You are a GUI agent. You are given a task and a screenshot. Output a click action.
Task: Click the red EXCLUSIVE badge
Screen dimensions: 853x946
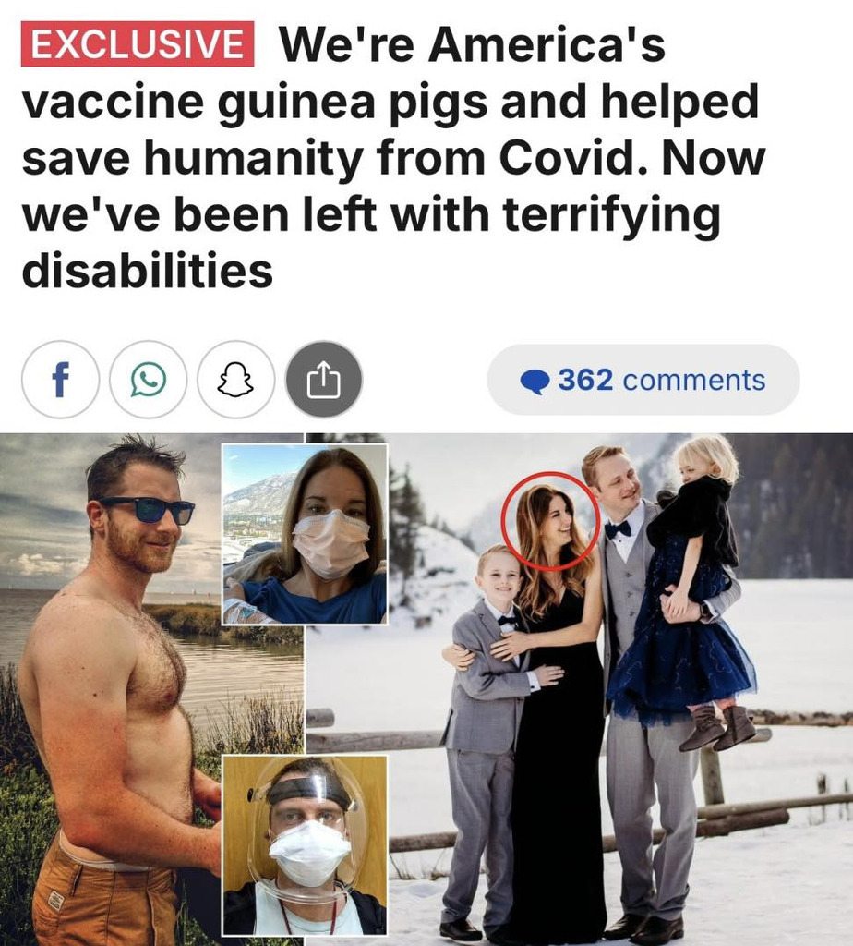tap(138, 43)
